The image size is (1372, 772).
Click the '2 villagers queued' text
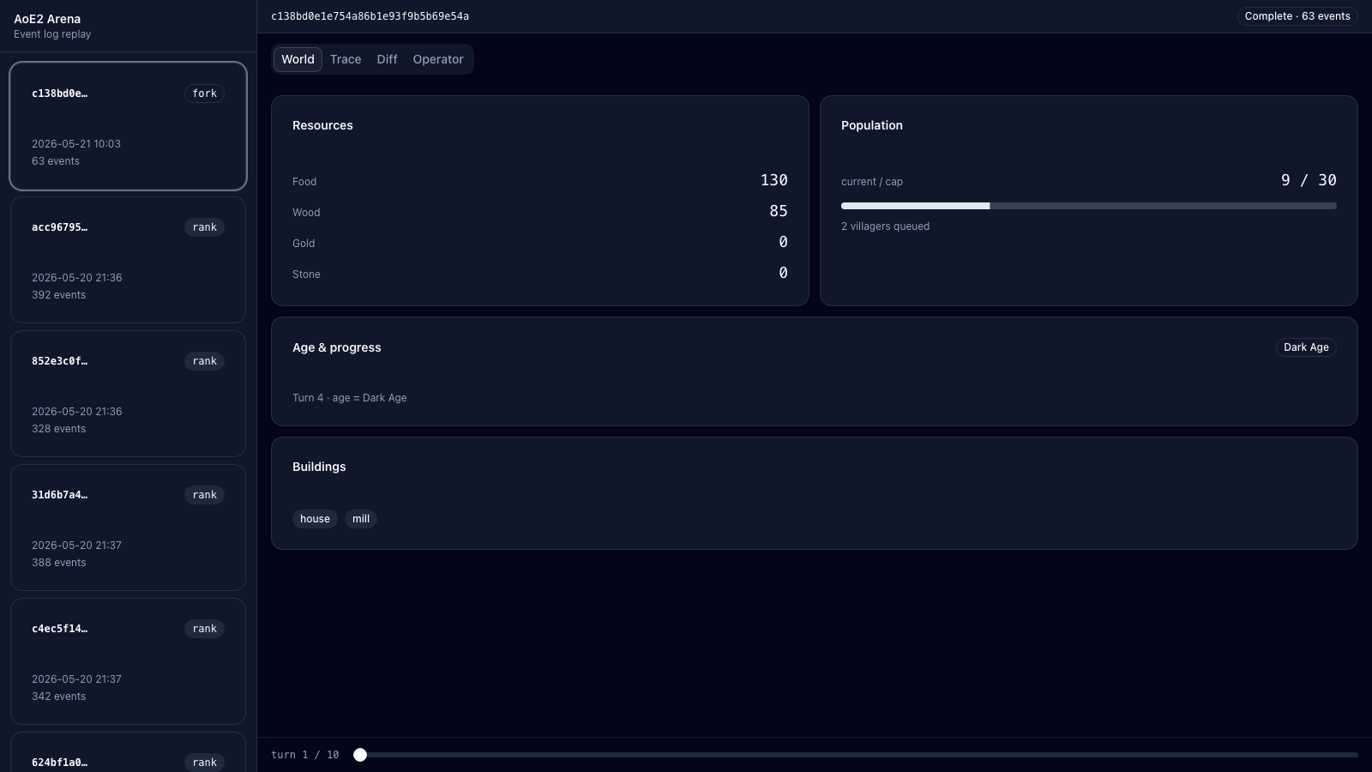click(885, 226)
